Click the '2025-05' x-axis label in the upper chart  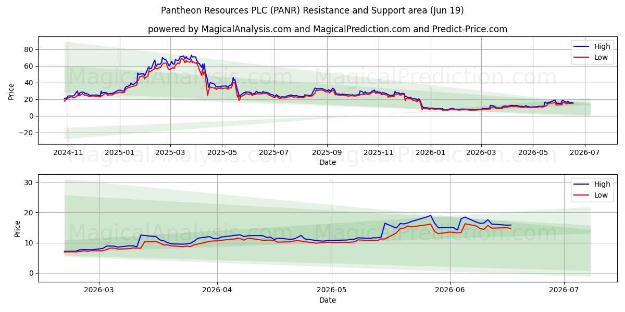click(222, 152)
